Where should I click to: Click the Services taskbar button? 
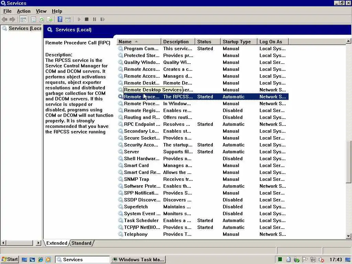coord(82,260)
